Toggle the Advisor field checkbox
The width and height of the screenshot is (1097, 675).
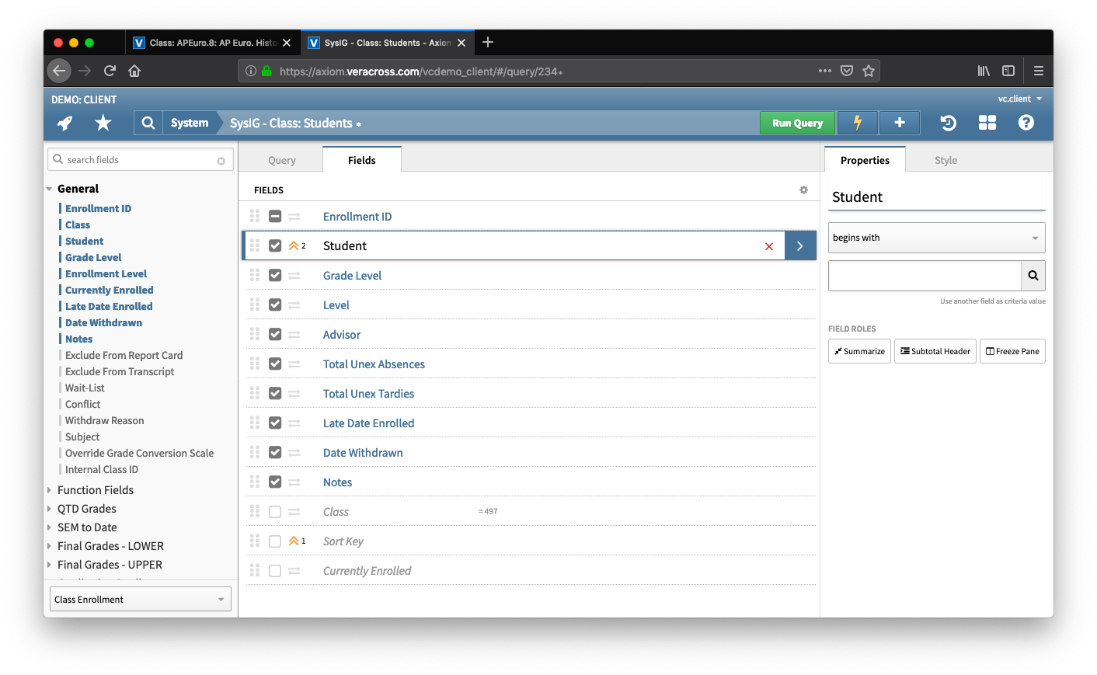(x=275, y=335)
